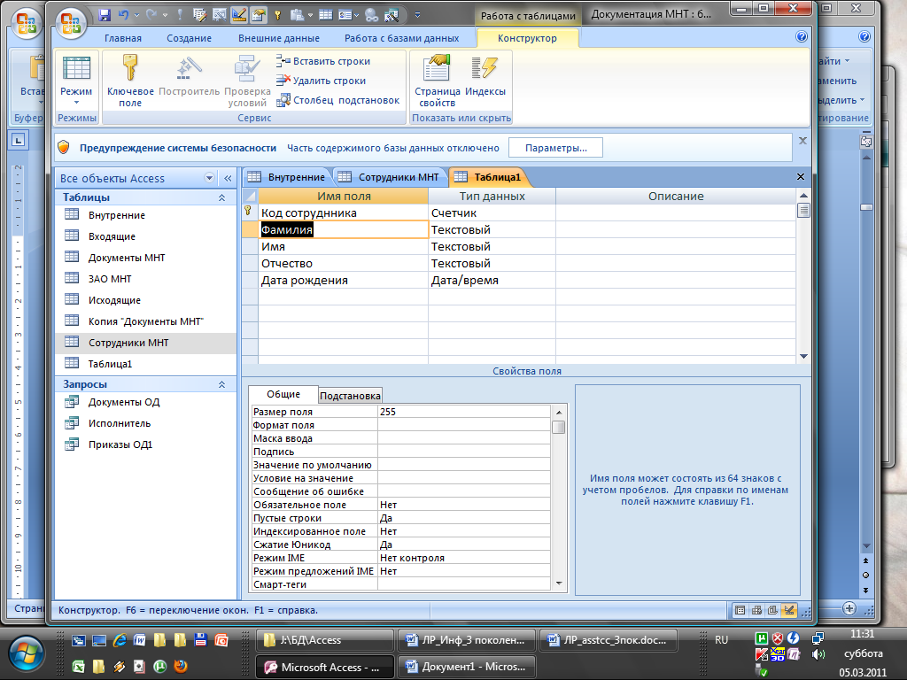This screenshot has width=907, height=680.
Task: Set primary key with Ключевое поле
Action: click(130, 81)
